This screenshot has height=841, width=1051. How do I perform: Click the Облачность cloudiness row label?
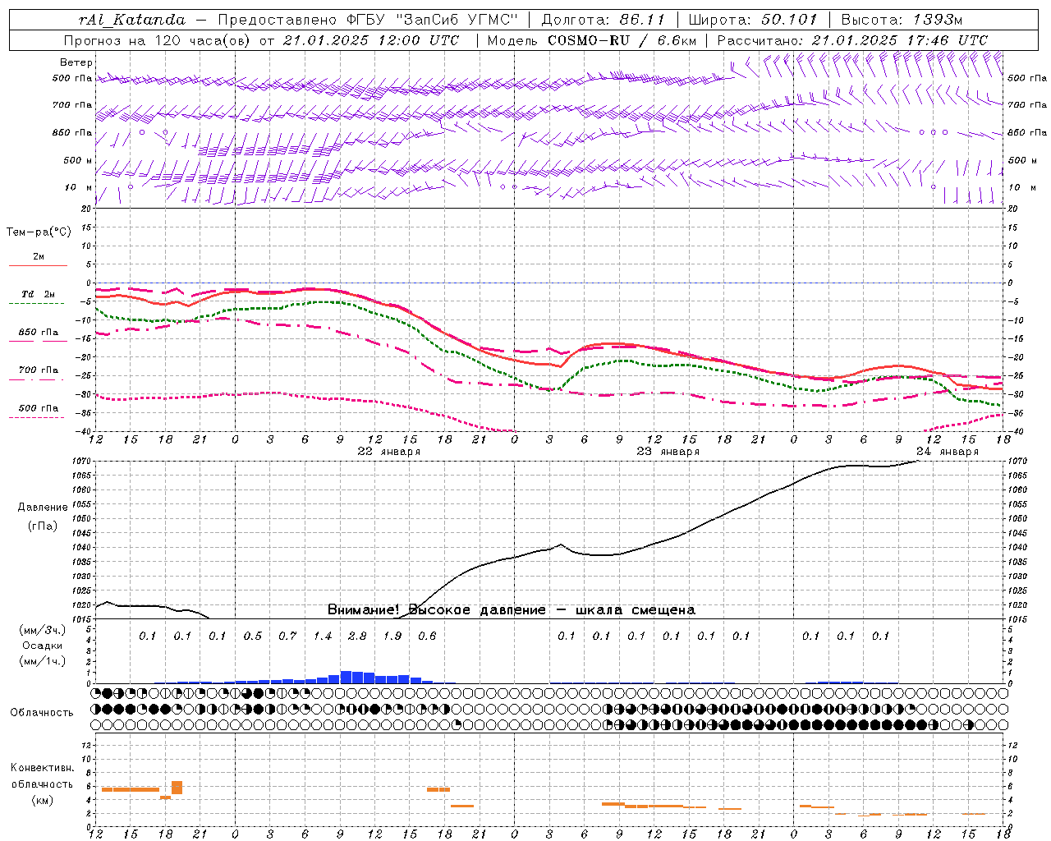pyautogui.click(x=42, y=713)
